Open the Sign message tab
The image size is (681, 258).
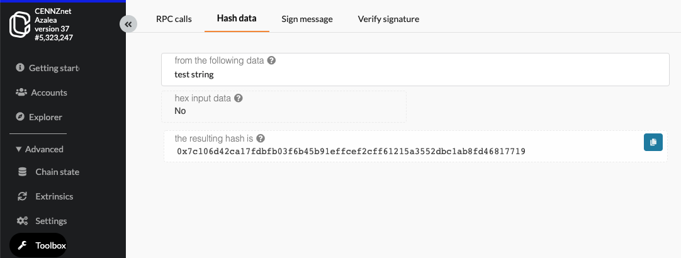pyautogui.click(x=307, y=19)
